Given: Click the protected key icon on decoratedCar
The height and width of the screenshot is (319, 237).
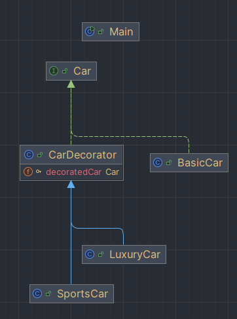Looking at the screenshot, I should click(x=39, y=172).
